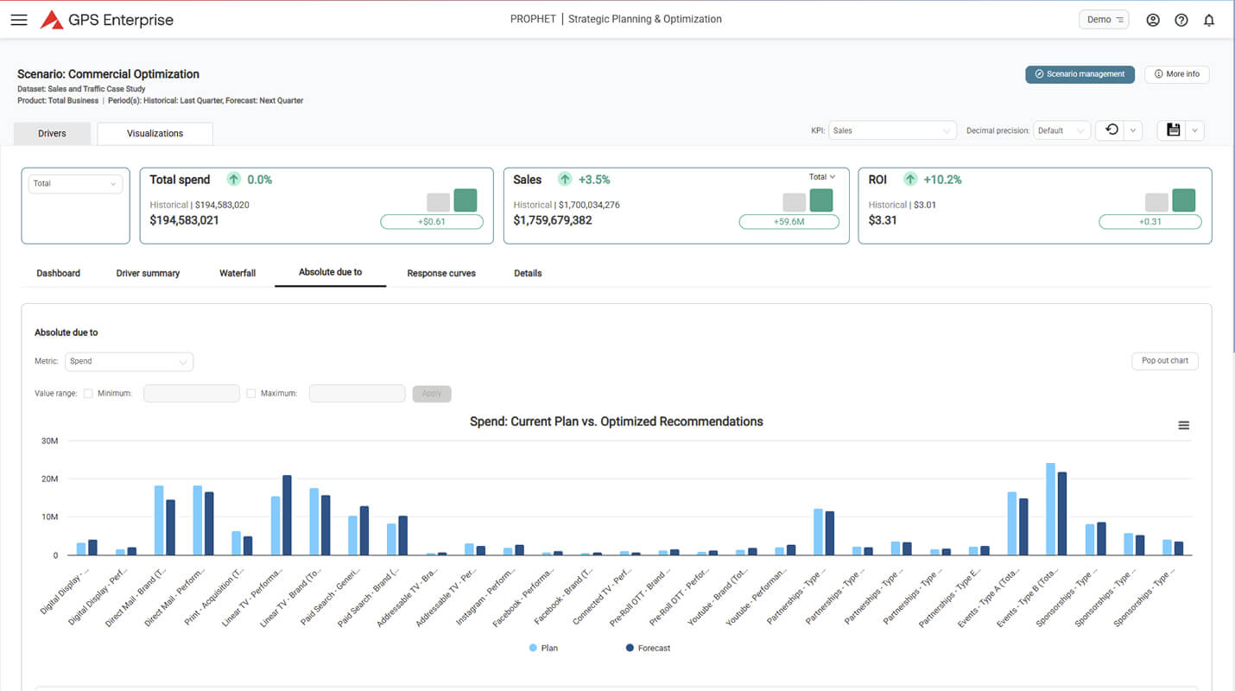Click the user account profile icon
1235x691 pixels.
point(1153,20)
